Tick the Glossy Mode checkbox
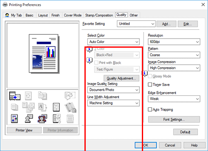This screenshot has width=208, height=151. (150, 76)
